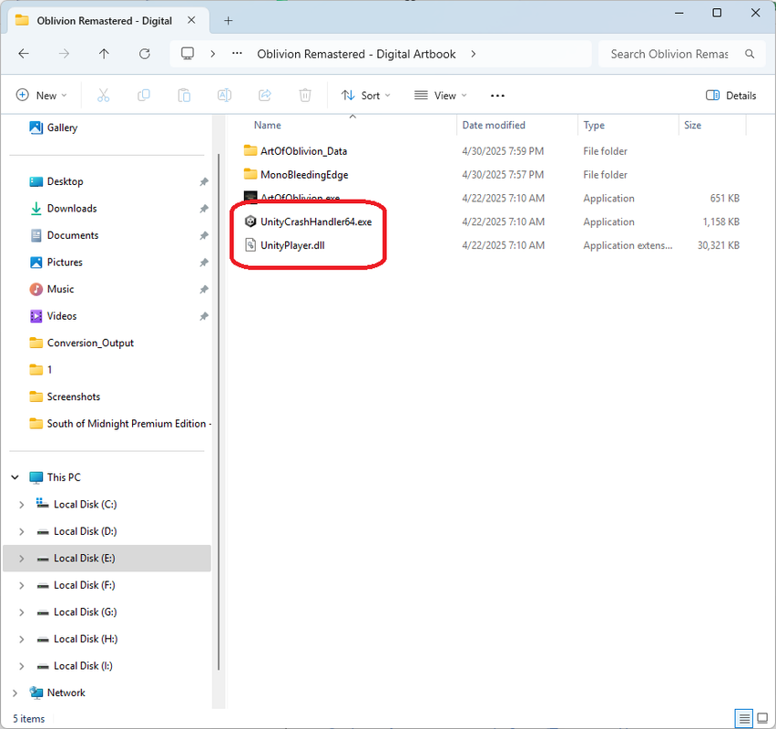
Task: Expand Local Disk (G:) node
Action: pos(21,612)
